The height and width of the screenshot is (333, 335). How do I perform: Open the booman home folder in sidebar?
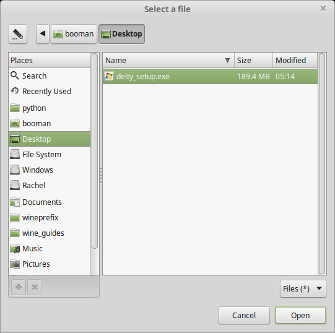[50, 123]
